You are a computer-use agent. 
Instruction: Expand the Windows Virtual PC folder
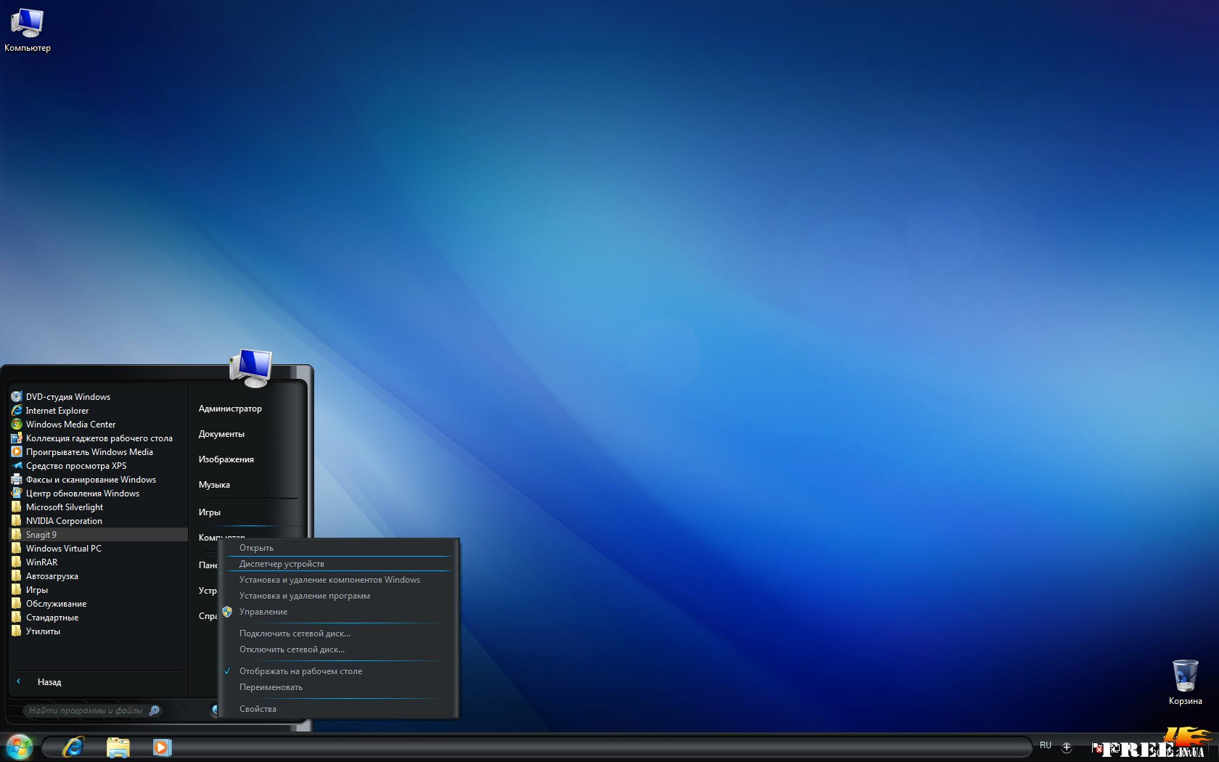tap(99, 549)
